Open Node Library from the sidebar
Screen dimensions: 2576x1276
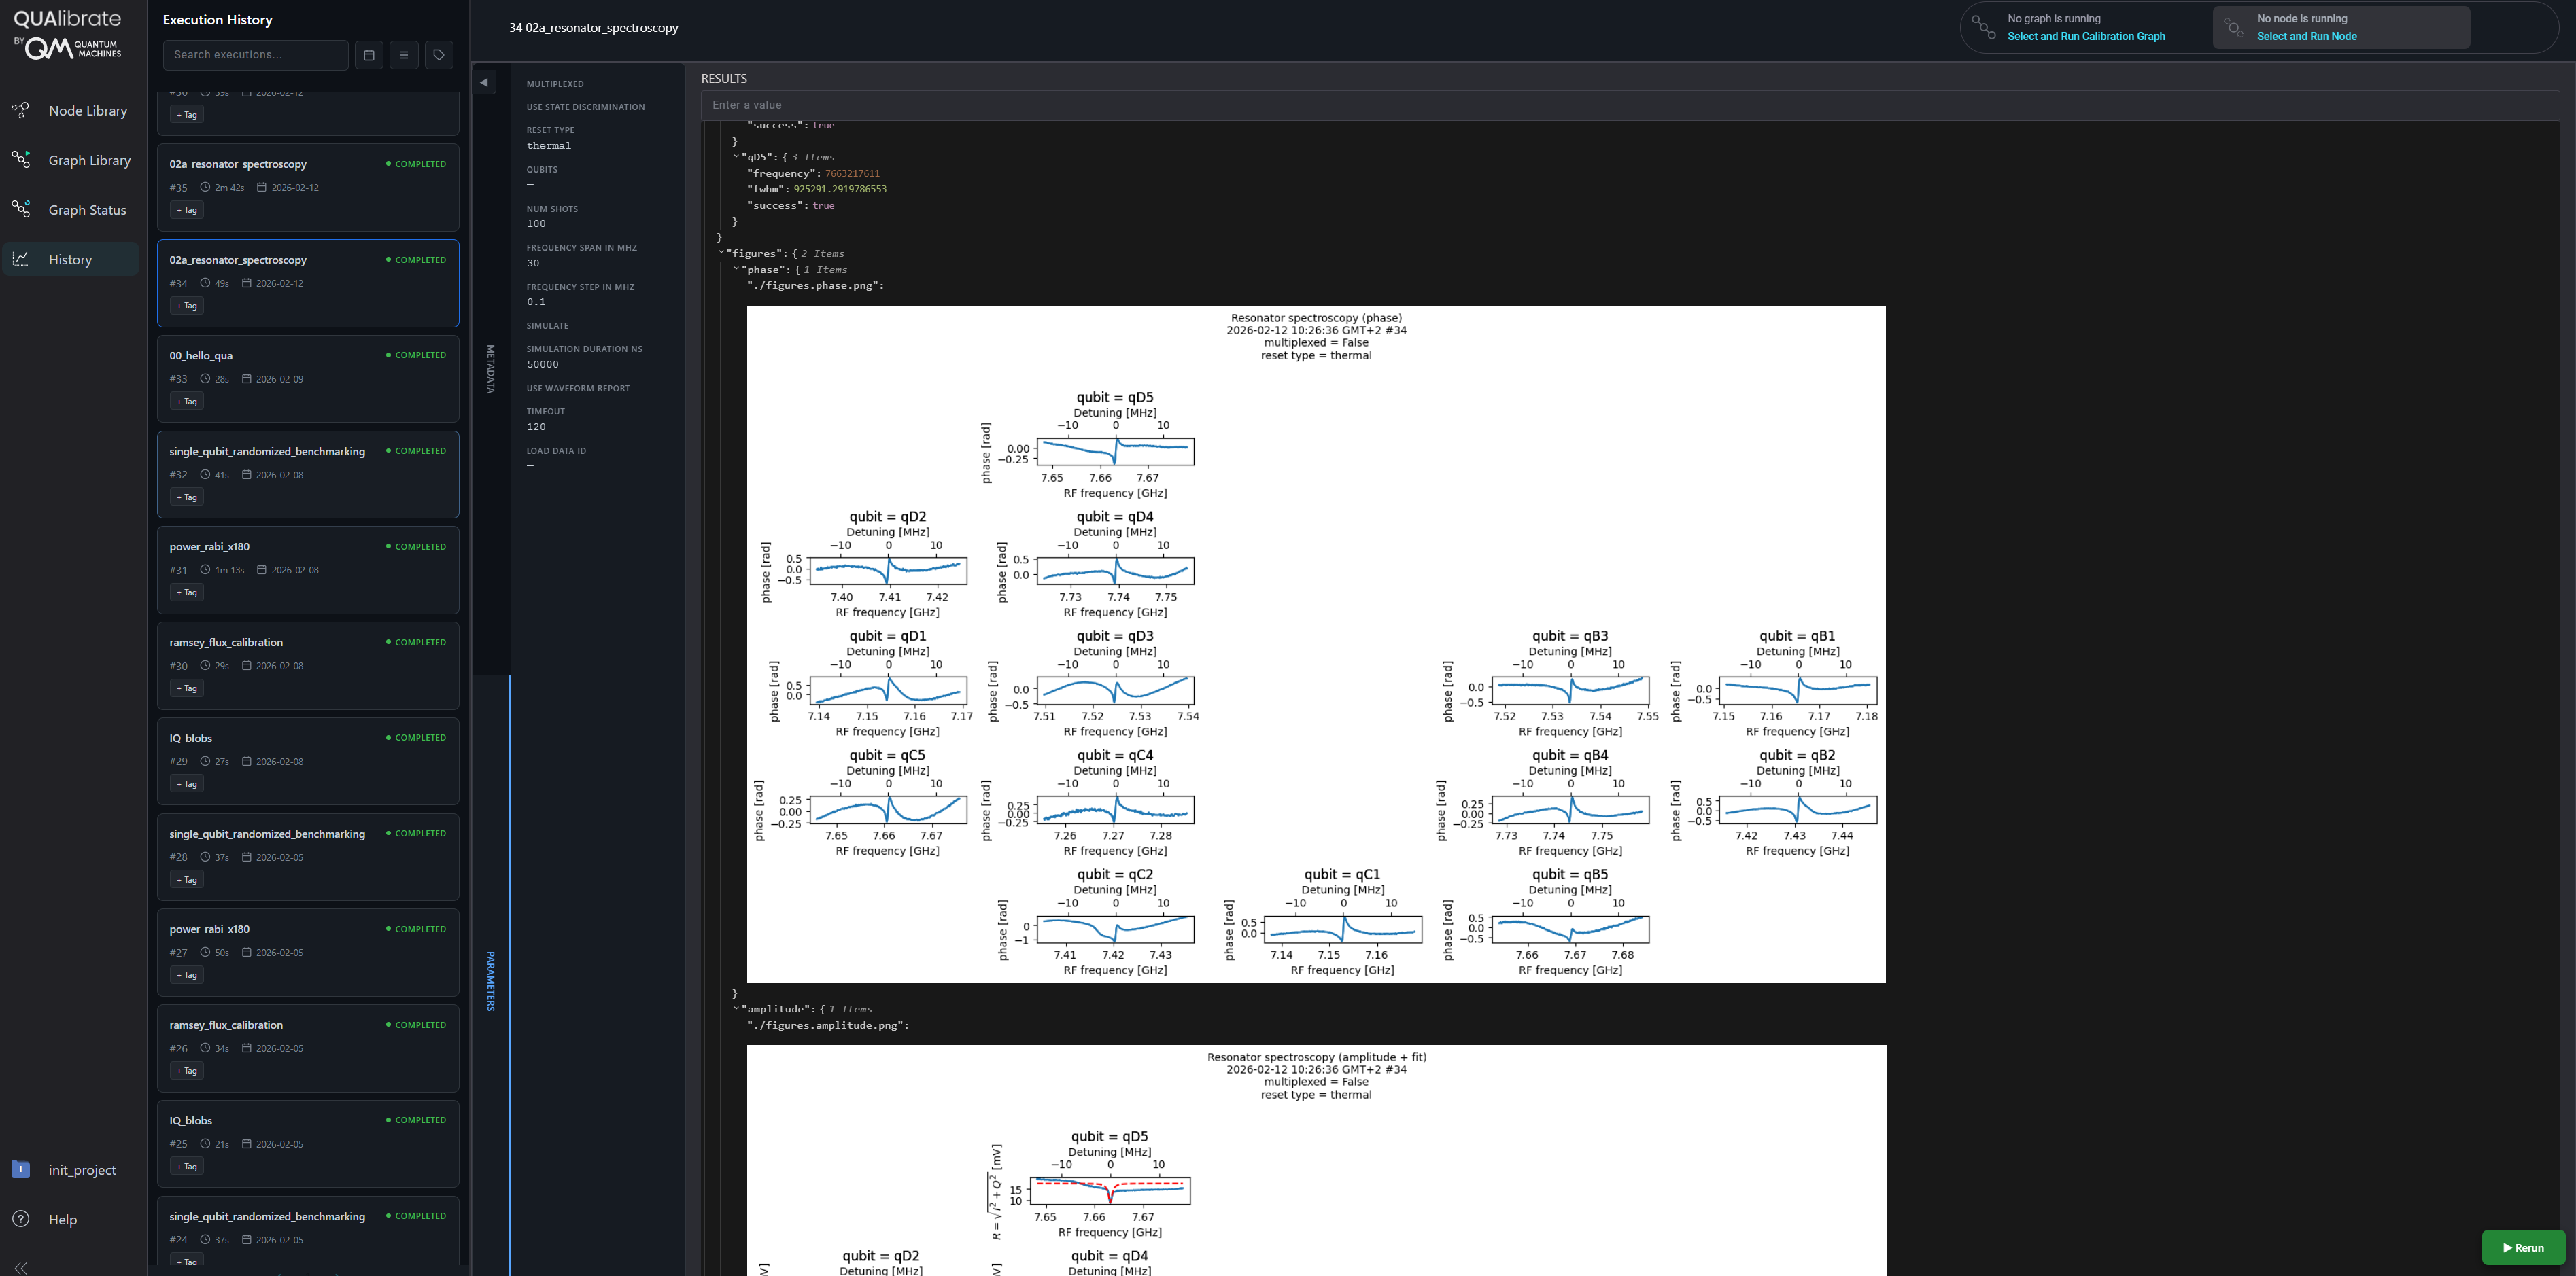click(x=87, y=111)
